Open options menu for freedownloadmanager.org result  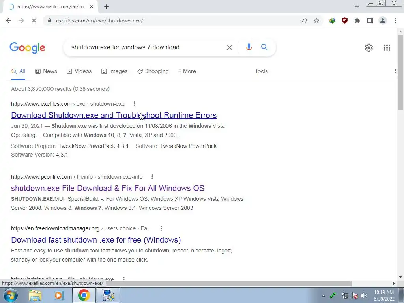click(161, 228)
